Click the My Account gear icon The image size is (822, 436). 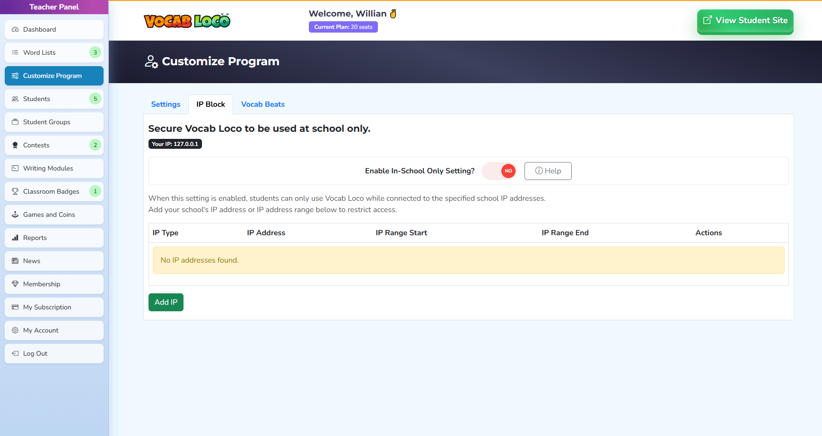pyautogui.click(x=15, y=330)
